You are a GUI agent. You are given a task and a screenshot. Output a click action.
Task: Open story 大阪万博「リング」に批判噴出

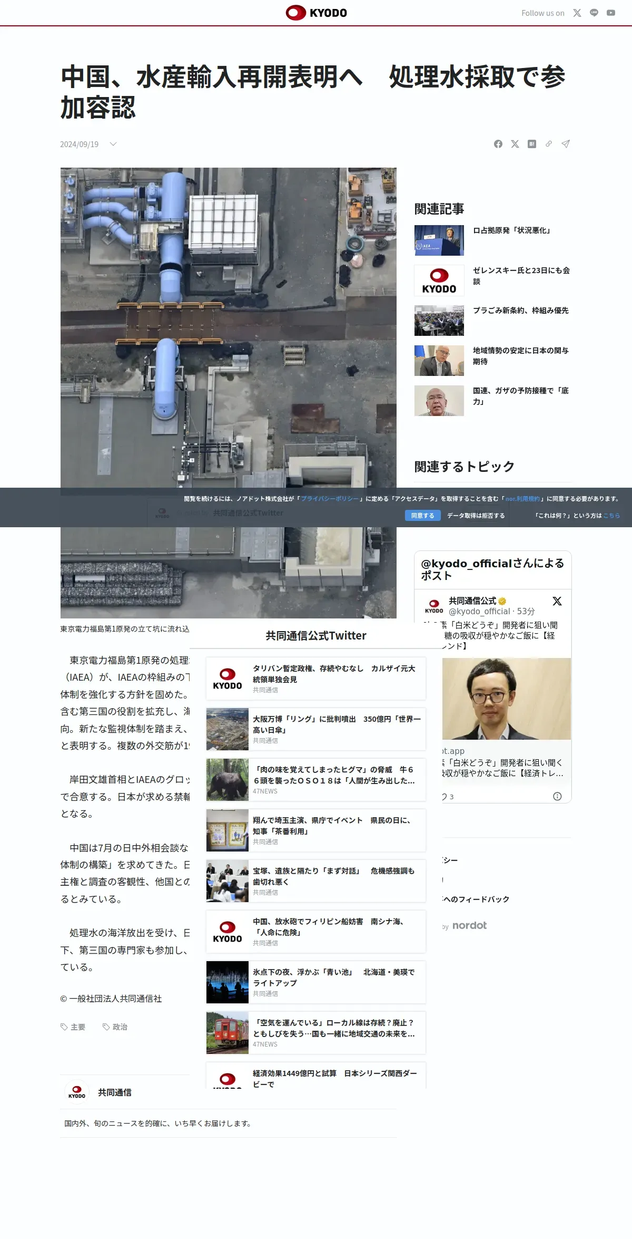click(x=316, y=729)
